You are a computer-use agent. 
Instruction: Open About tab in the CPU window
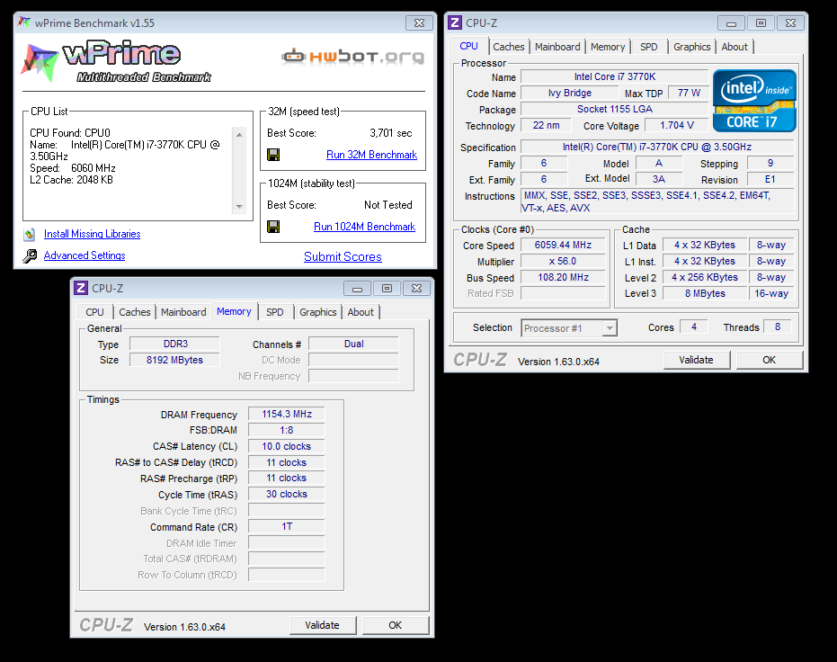[x=735, y=47]
